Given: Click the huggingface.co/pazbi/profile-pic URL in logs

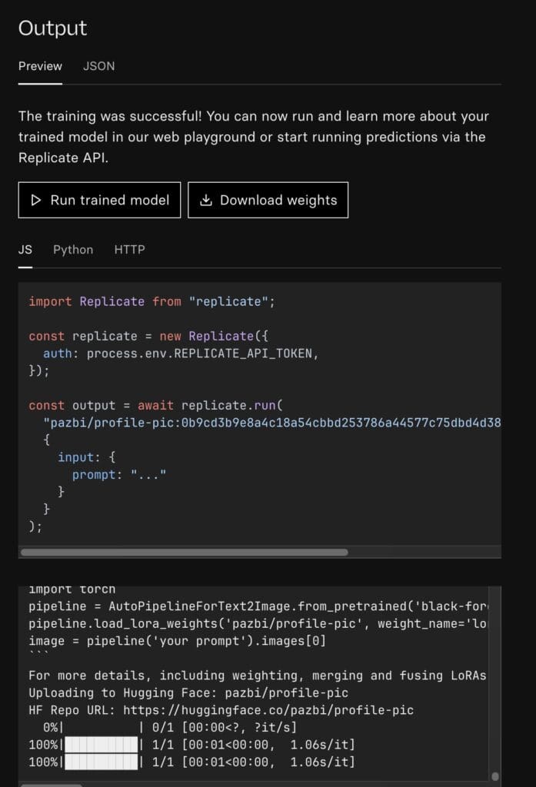Looking at the screenshot, I should 268,710.
